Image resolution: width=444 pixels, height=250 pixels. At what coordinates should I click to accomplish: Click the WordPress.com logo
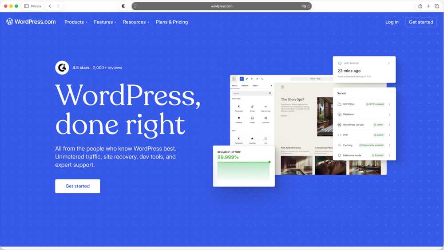point(31,22)
